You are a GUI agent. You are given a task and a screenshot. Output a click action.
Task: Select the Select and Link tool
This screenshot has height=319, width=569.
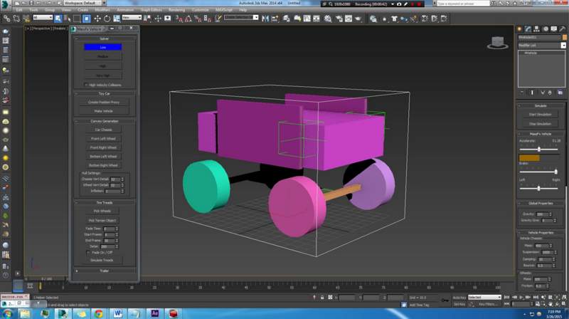coord(7,18)
